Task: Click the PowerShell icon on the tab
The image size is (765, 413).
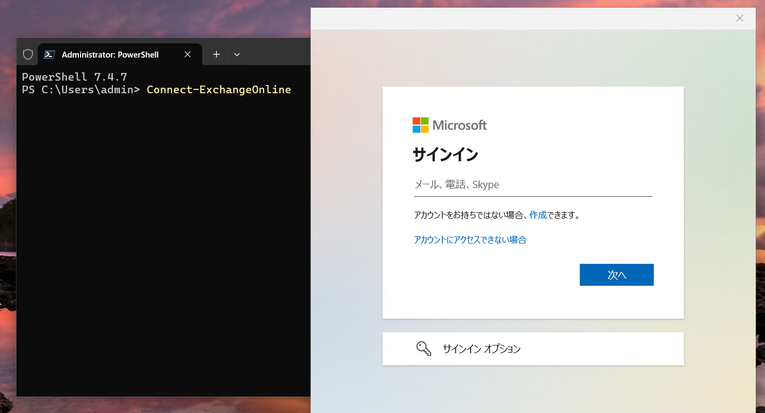Action: 49,54
